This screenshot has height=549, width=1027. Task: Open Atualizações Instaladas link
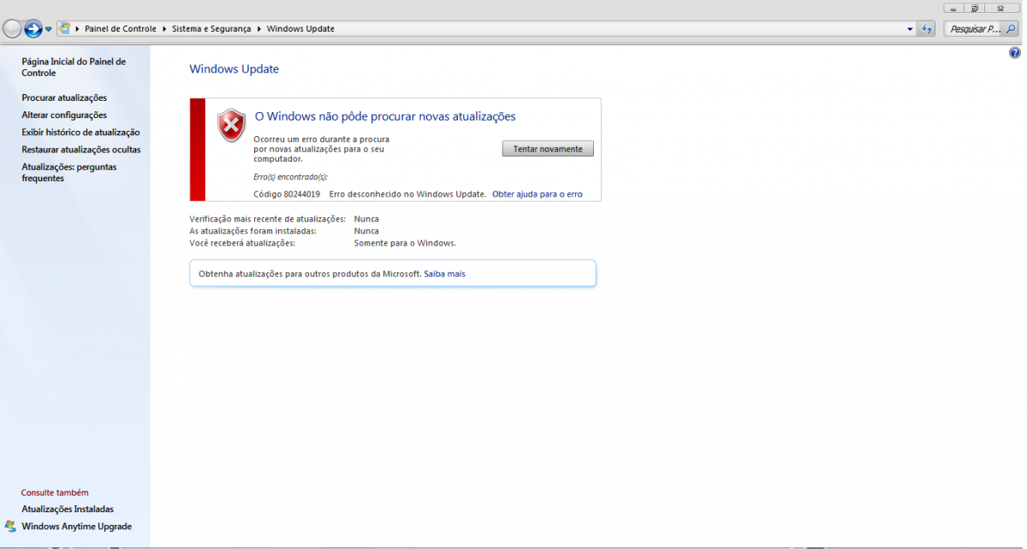(68, 509)
